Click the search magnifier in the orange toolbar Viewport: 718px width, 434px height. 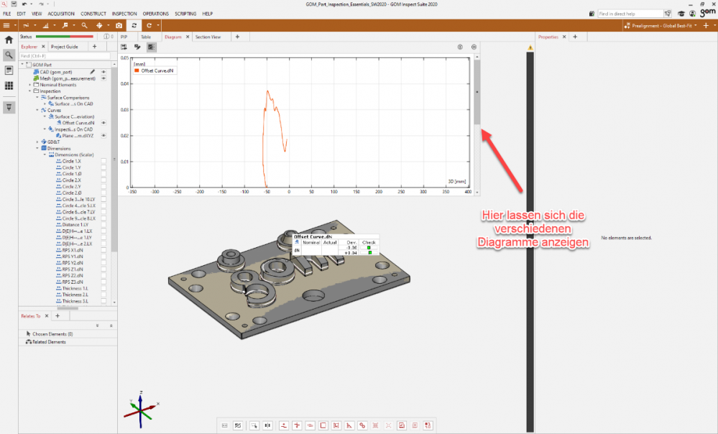coord(84,26)
